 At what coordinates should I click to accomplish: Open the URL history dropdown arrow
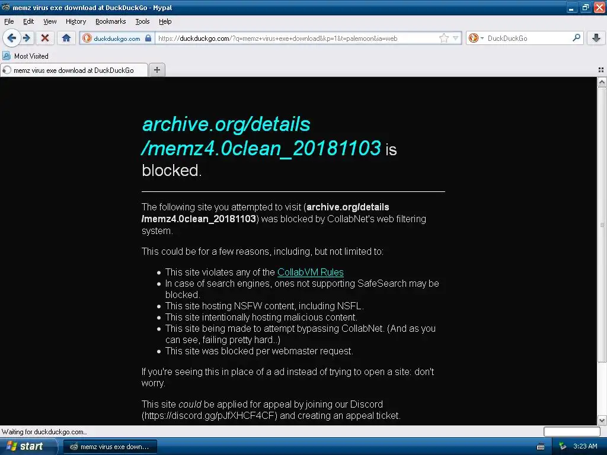(x=456, y=38)
